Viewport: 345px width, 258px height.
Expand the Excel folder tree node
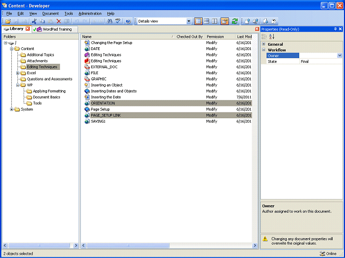click(18, 73)
